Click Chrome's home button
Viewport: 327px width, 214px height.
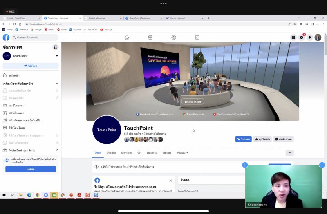click(20, 24)
